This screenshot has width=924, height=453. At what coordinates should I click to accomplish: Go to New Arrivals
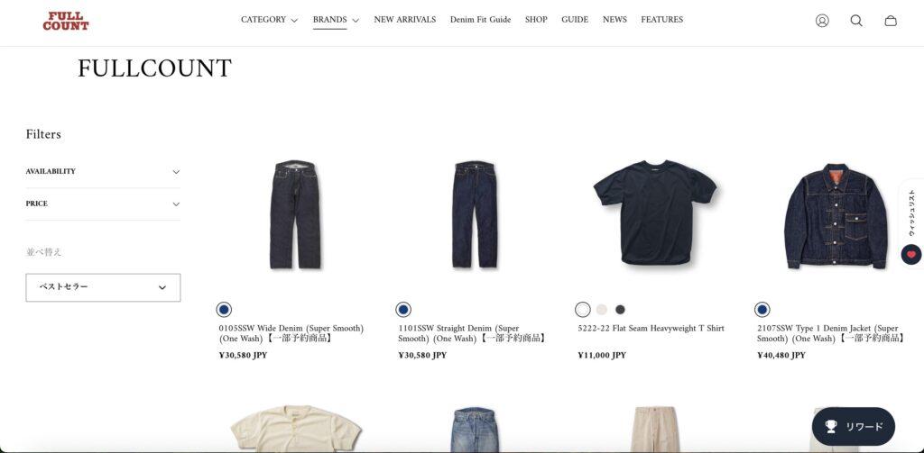[x=405, y=20]
